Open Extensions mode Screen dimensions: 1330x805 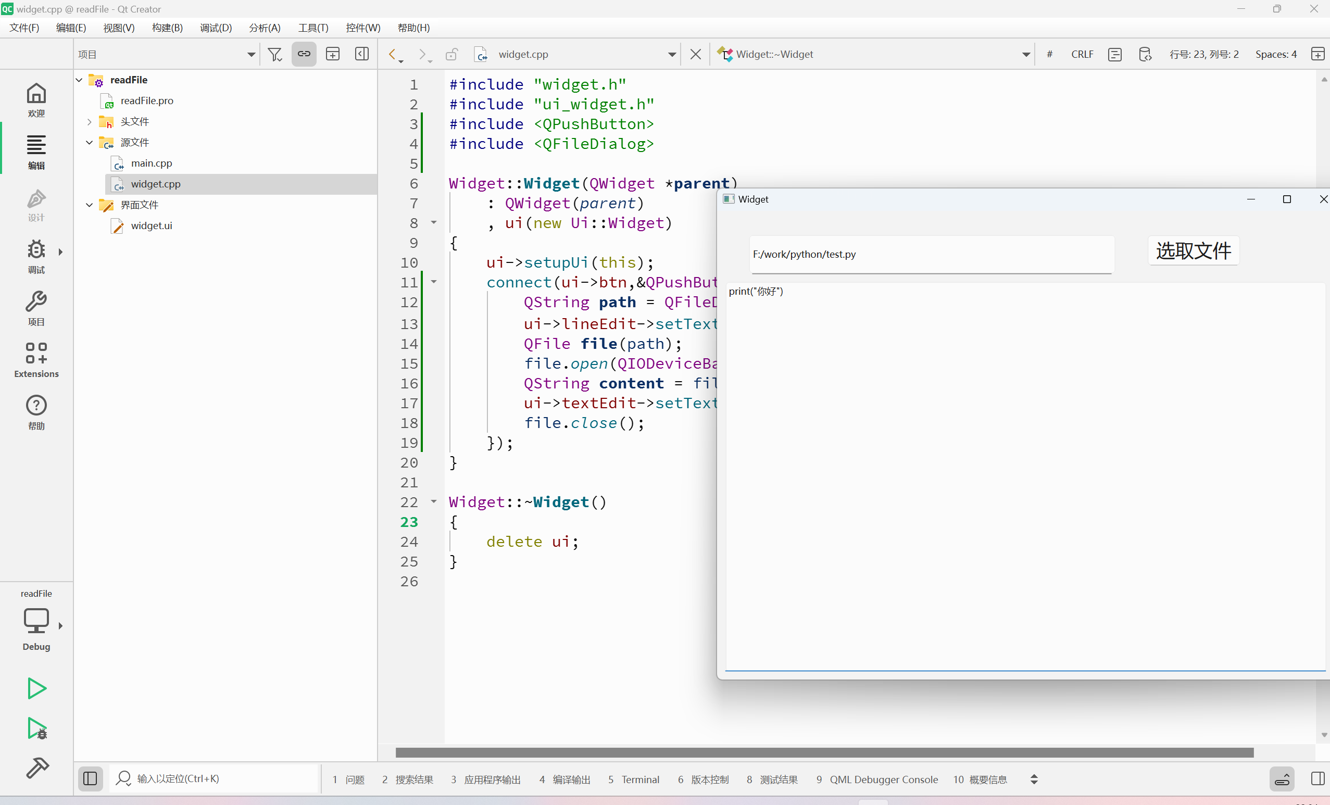click(x=36, y=360)
